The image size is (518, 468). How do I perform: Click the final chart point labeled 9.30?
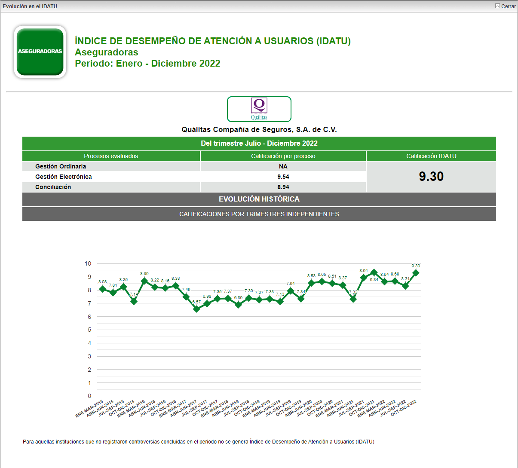(x=416, y=273)
